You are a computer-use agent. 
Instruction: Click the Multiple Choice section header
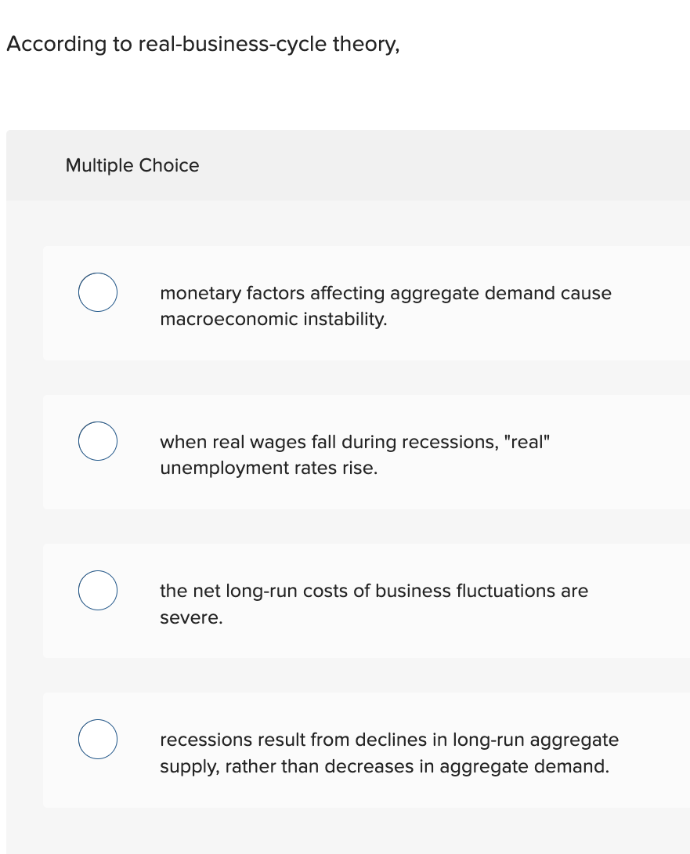point(132,165)
